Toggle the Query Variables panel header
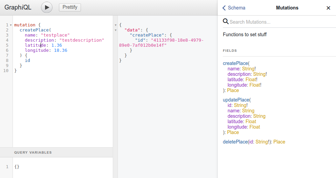The image size is (336, 178). [56, 152]
